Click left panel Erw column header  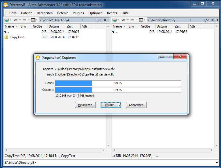pos(24,26)
